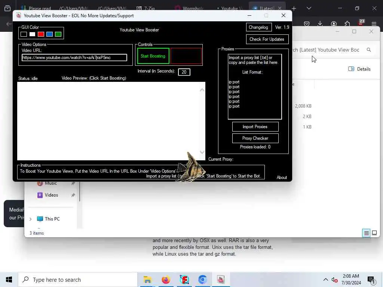
Task: Select the blue GUI color swatch
Action: 50,34
